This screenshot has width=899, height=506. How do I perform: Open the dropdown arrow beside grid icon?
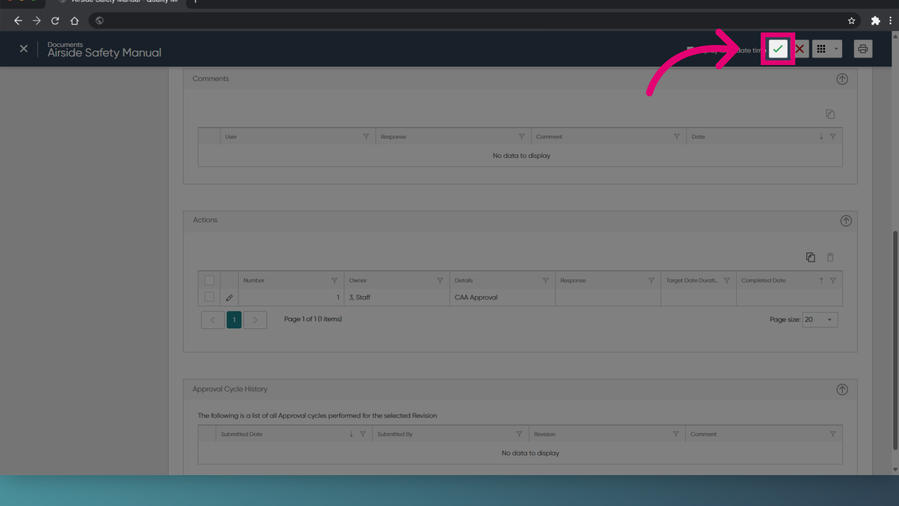836,49
